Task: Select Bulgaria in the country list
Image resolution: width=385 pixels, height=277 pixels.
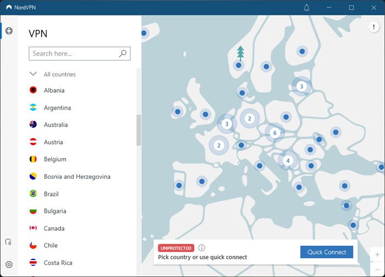Action: pyautogui.click(x=55, y=211)
